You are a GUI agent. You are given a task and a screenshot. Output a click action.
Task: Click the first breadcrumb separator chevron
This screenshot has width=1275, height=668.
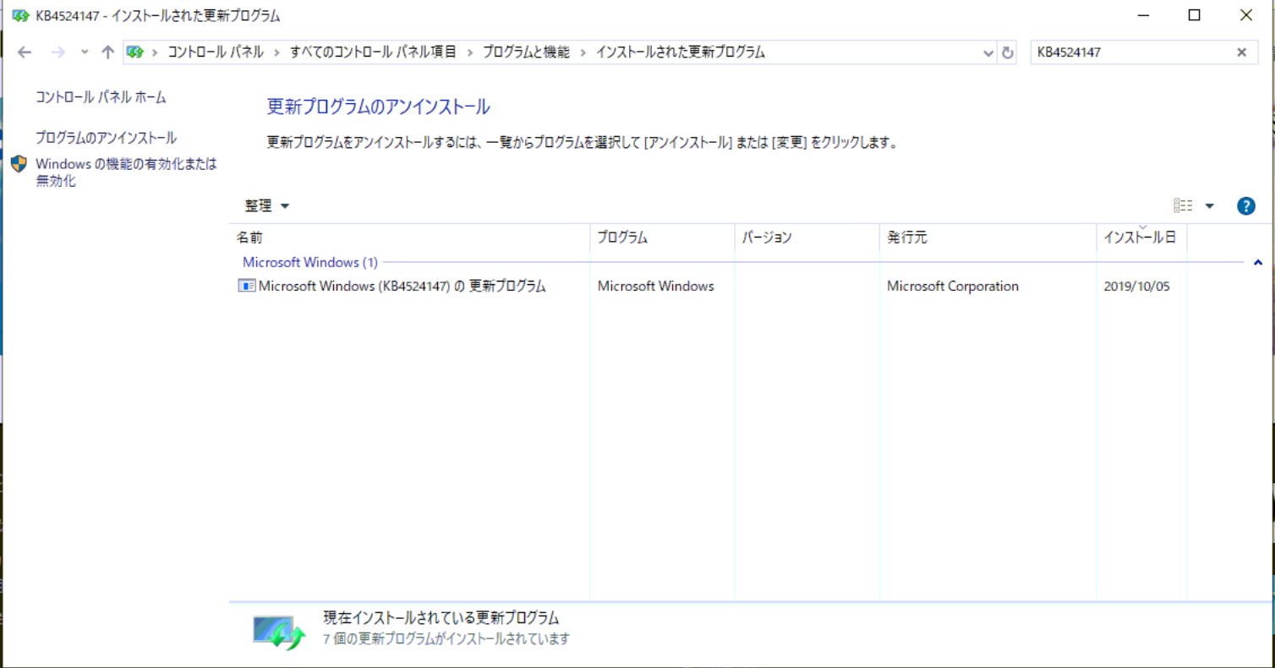point(155,52)
